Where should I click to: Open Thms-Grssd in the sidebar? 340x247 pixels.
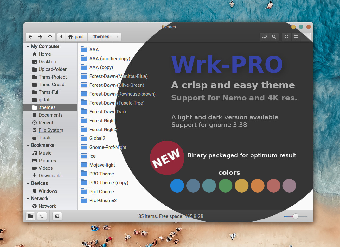[x=50, y=85]
